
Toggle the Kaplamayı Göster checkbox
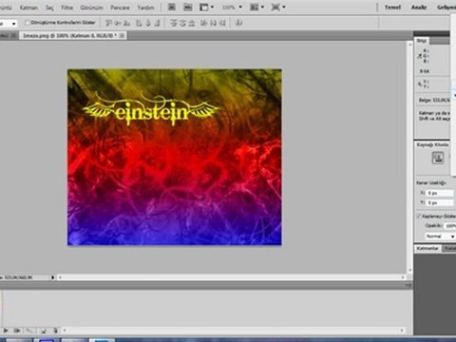point(419,216)
